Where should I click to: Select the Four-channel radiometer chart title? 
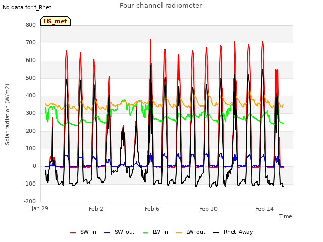click(161, 6)
